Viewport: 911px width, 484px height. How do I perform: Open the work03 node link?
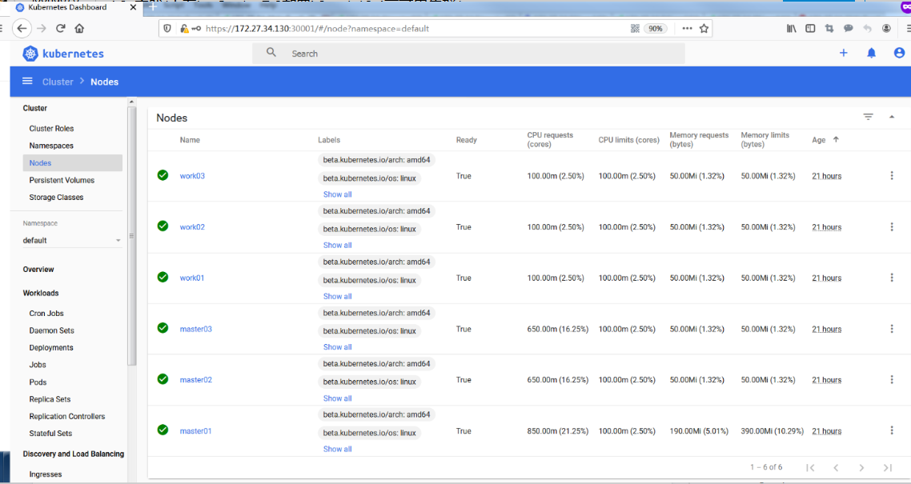192,176
